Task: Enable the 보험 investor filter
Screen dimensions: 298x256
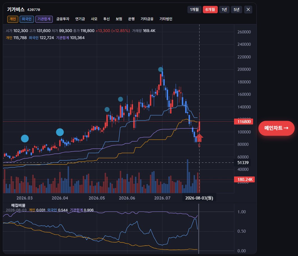Action: (119, 19)
